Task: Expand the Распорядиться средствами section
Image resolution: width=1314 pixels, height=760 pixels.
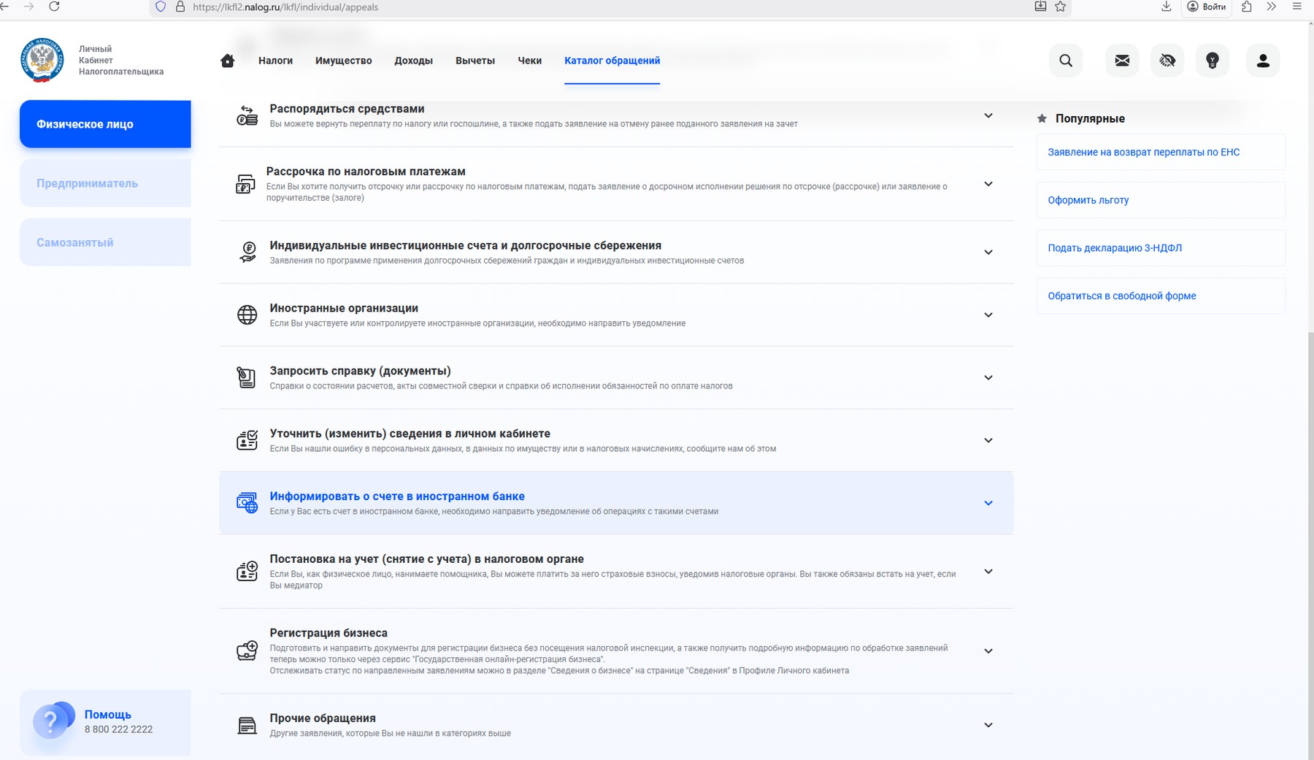Action: [x=988, y=116]
